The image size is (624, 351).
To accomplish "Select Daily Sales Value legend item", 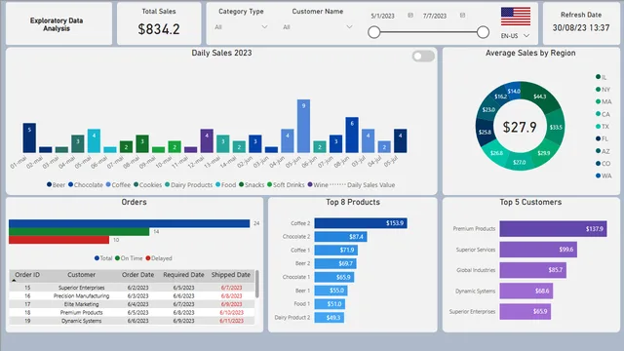I will tap(363, 184).
